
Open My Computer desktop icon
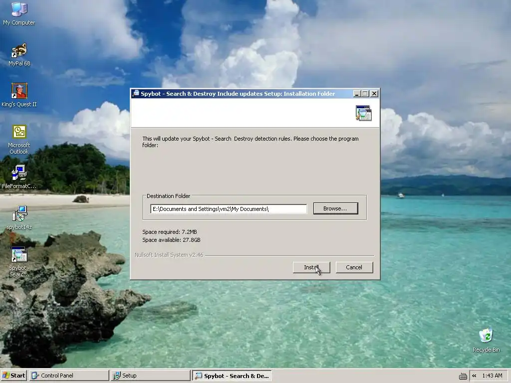pos(19,13)
